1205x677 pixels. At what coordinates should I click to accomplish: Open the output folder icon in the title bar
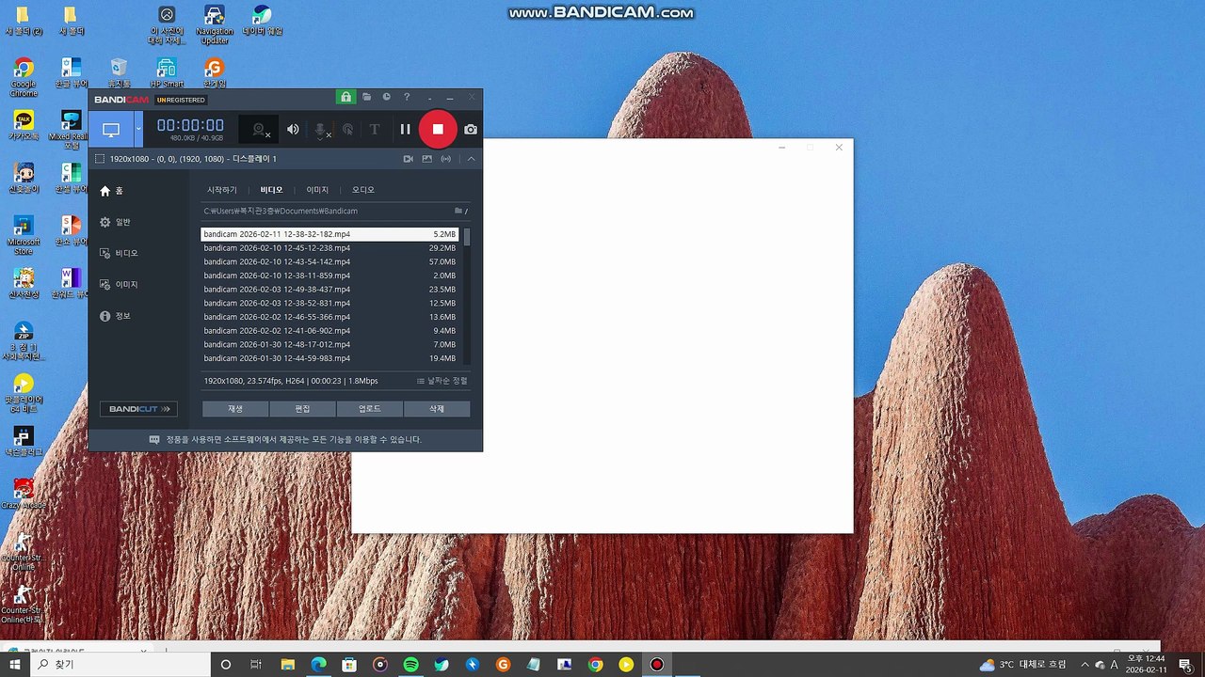click(x=367, y=97)
